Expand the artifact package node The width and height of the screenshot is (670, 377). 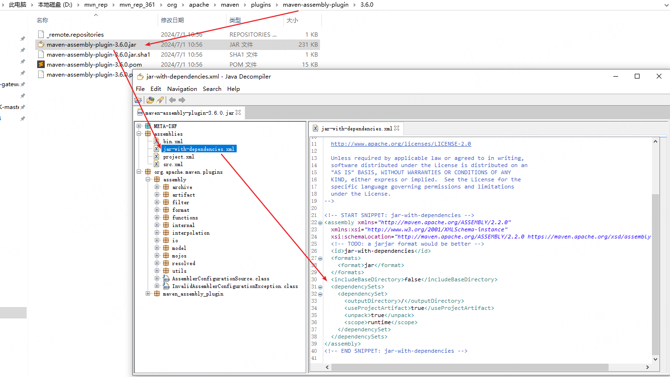pyautogui.click(x=157, y=195)
